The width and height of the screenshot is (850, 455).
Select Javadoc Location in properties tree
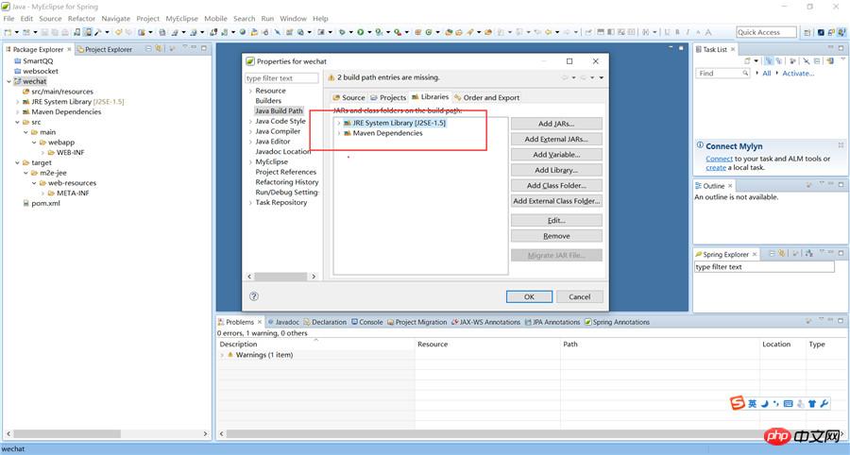point(283,152)
